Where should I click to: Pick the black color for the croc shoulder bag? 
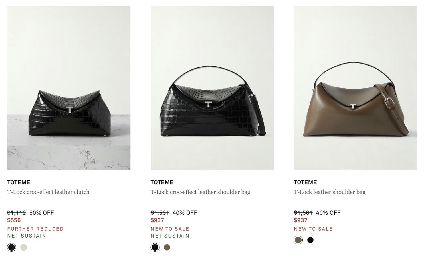(155, 247)
